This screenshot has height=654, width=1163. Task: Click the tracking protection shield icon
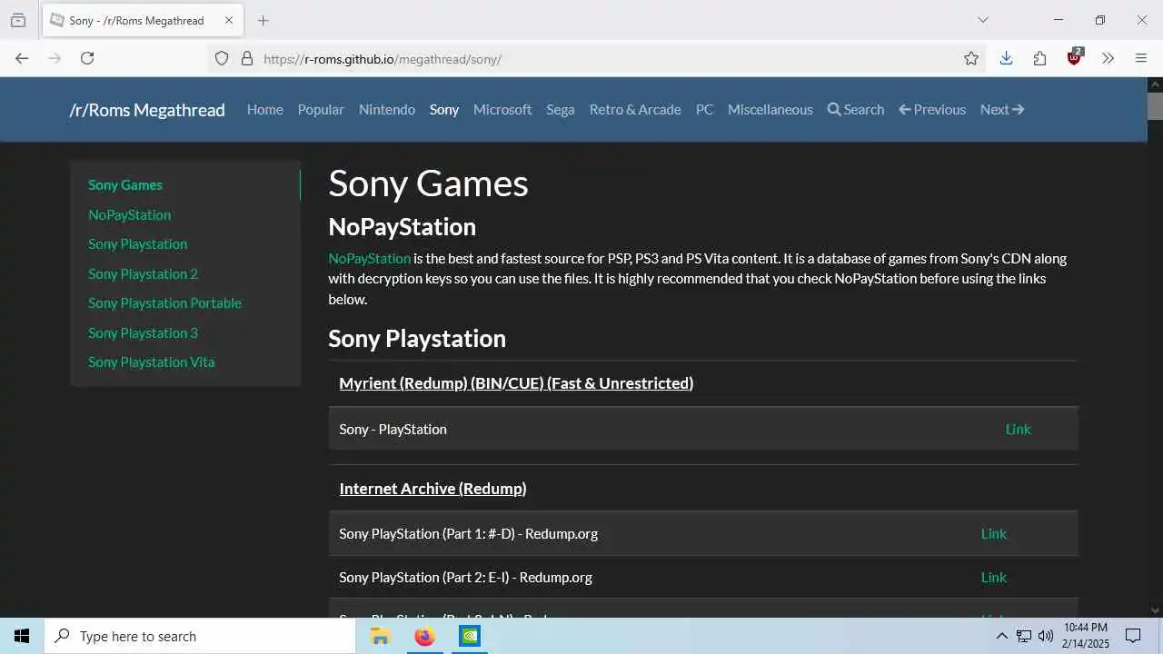click(222, 58)
